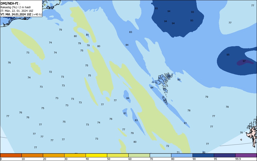Click the "DMI/NEA-FI :" title text
This screenshot has width=257, height=161.
point(10,3)
